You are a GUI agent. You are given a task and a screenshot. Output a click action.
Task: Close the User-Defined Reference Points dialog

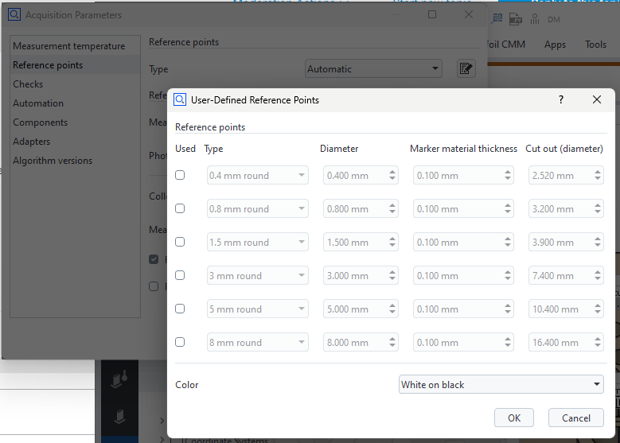pos(597,99)
